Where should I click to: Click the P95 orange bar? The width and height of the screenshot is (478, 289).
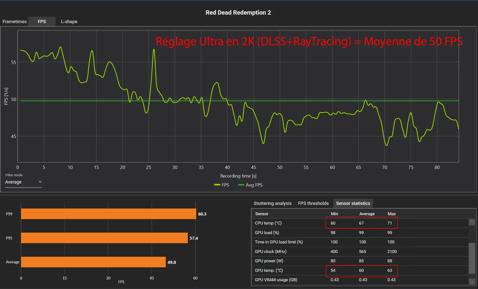tap(104, 238)
